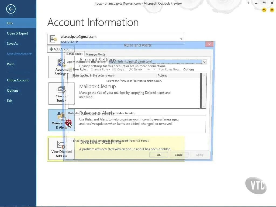Open the Open & Export page
276x207 pixels.
[x=18, y=33]
